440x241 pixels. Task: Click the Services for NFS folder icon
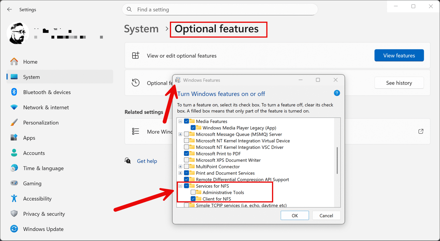pos(192,186)
